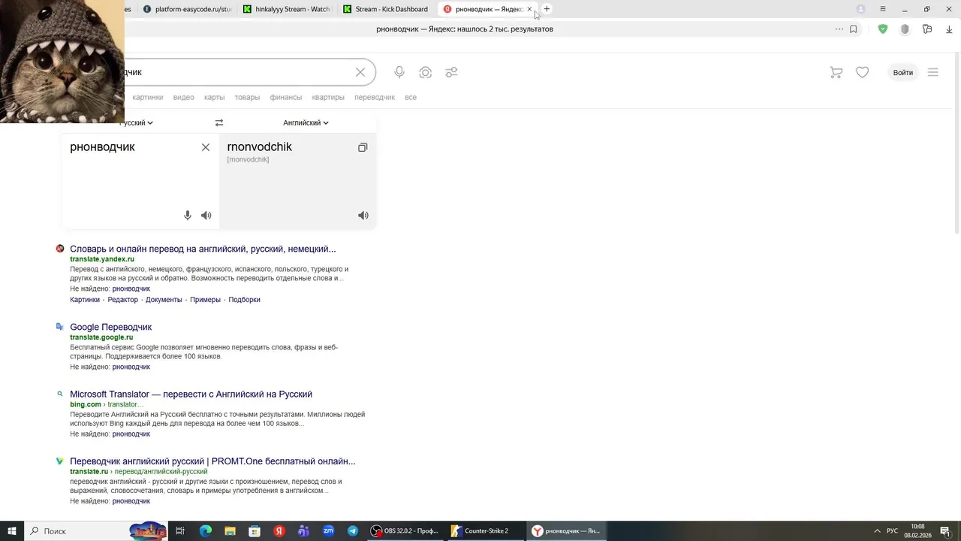Open Microsoft Edge from the taskbar
Viewport: 961px width, 541px height.
point(206,531)
